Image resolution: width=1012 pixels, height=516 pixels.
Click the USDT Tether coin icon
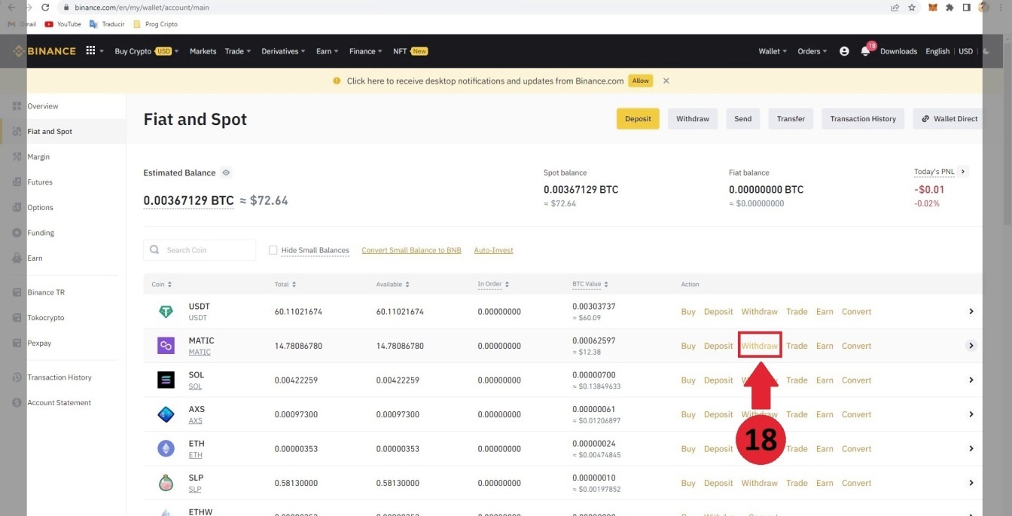tap(166, 312)
